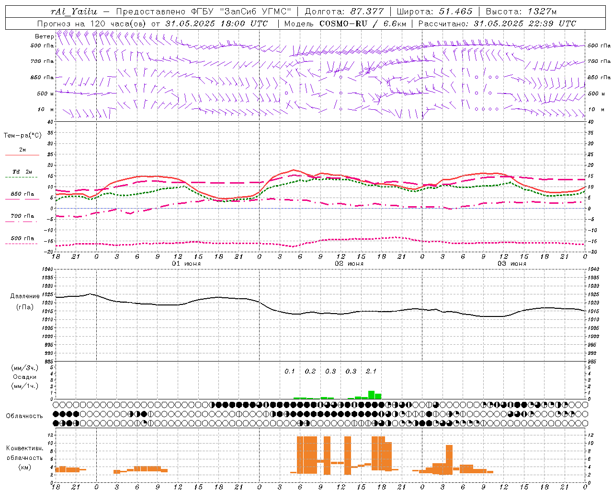Click the (мм/1ч.) precipitation unit label
This screenshot has height=491, width=613.
[x=25, y=386]
